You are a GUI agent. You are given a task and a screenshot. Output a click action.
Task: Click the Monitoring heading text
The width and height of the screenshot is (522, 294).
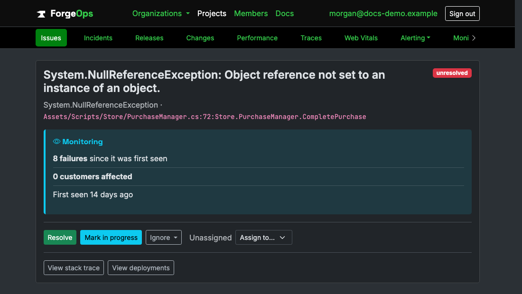point(83,142)
